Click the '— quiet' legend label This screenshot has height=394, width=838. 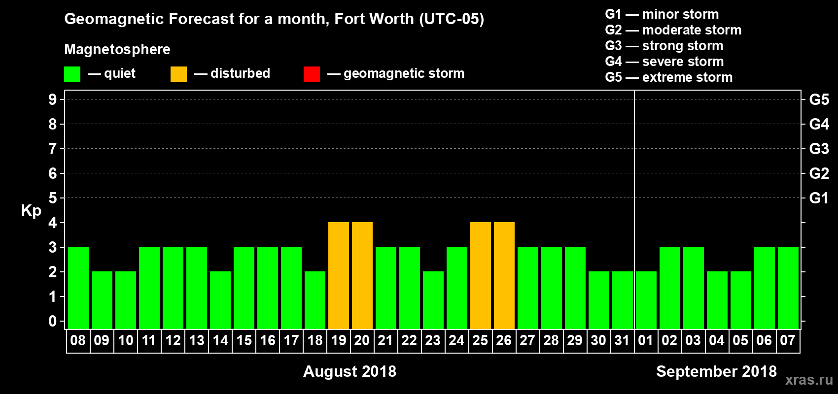pyautogui.click(x=111, y=74)
